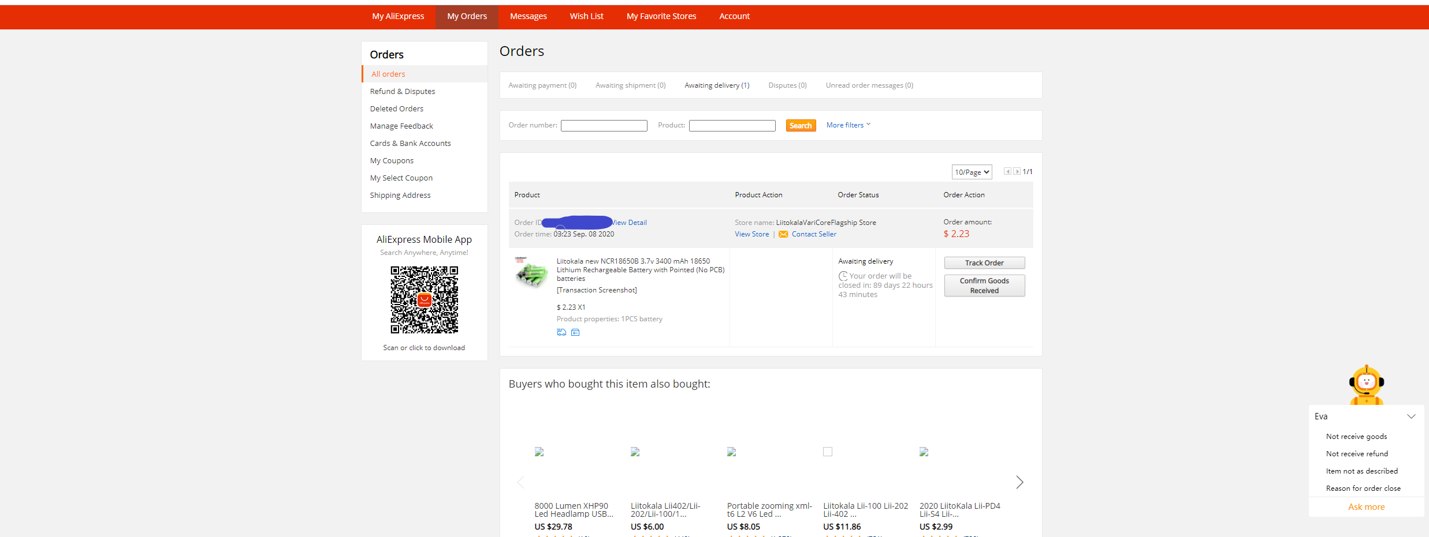
Task: Show next recommended products with right arrow
Action: click(x=1019, y=482)
